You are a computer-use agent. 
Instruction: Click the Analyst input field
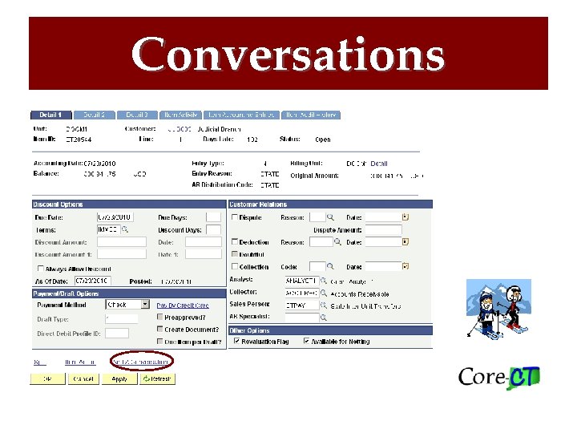[x=302, y=281]
